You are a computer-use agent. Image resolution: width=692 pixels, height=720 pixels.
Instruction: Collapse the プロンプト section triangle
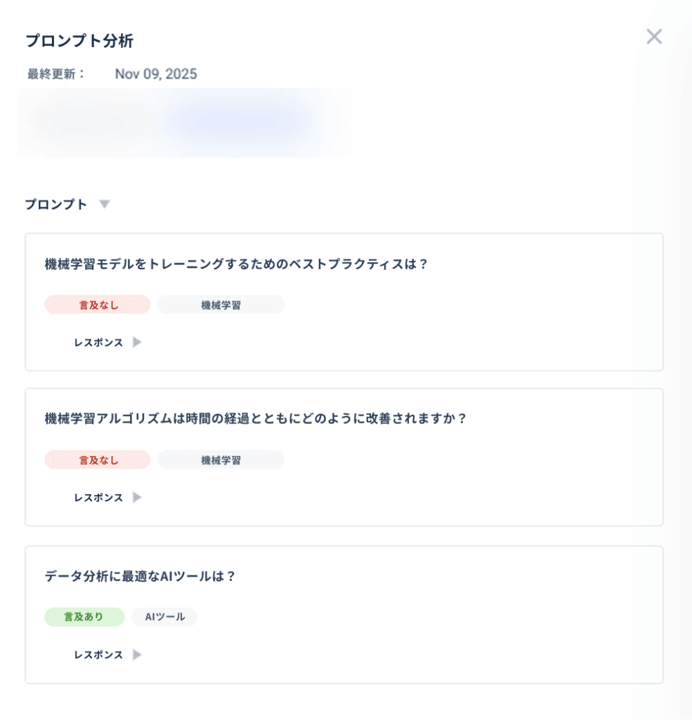coord(105,205)
